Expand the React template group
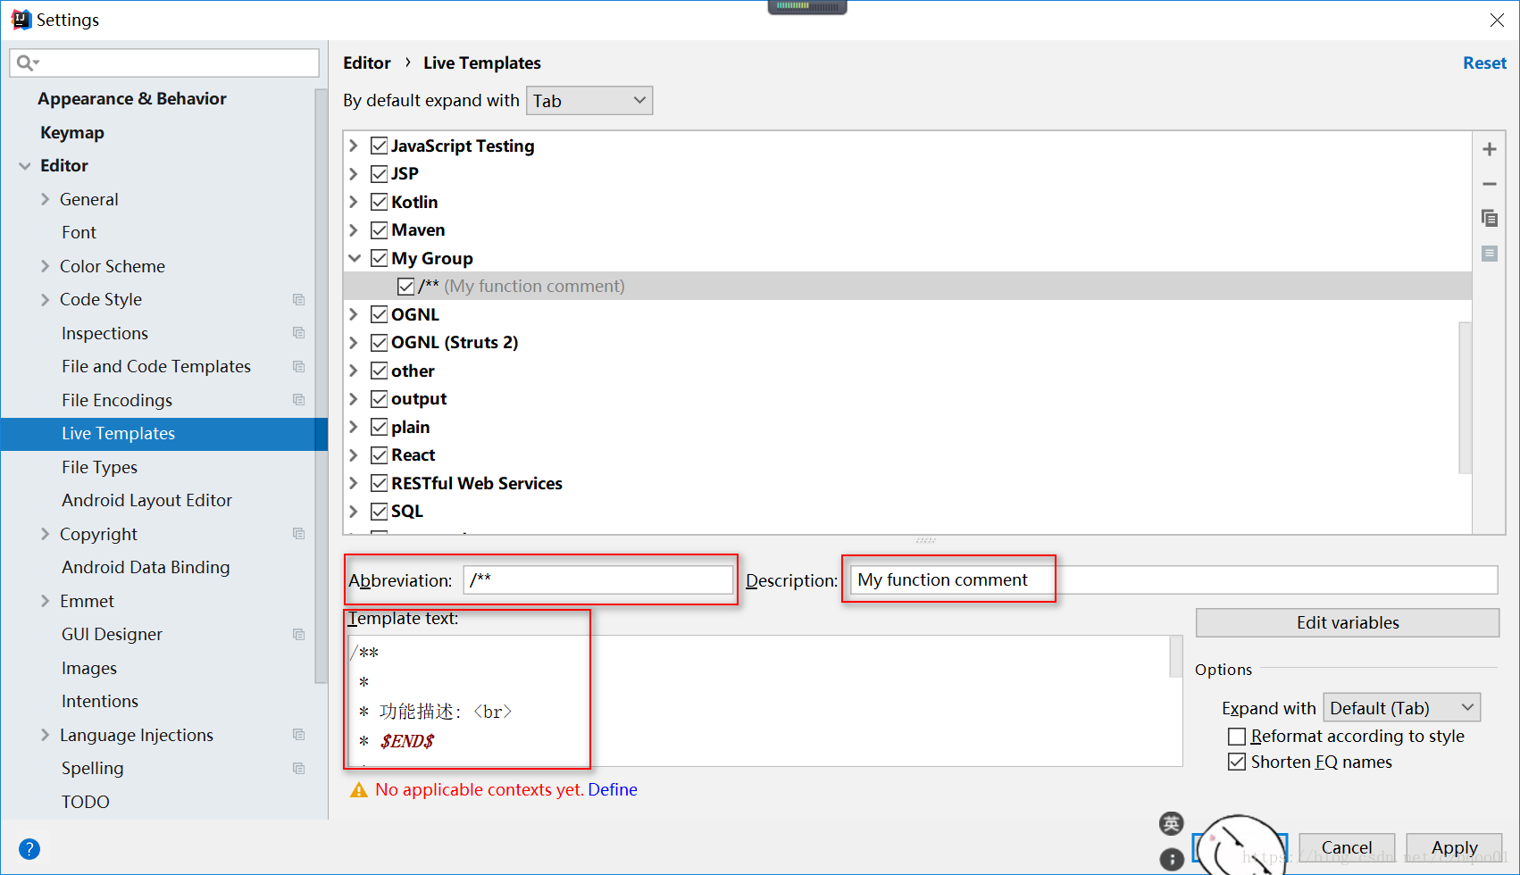Viewport: 1520px width, 875px height. (355, 455)
